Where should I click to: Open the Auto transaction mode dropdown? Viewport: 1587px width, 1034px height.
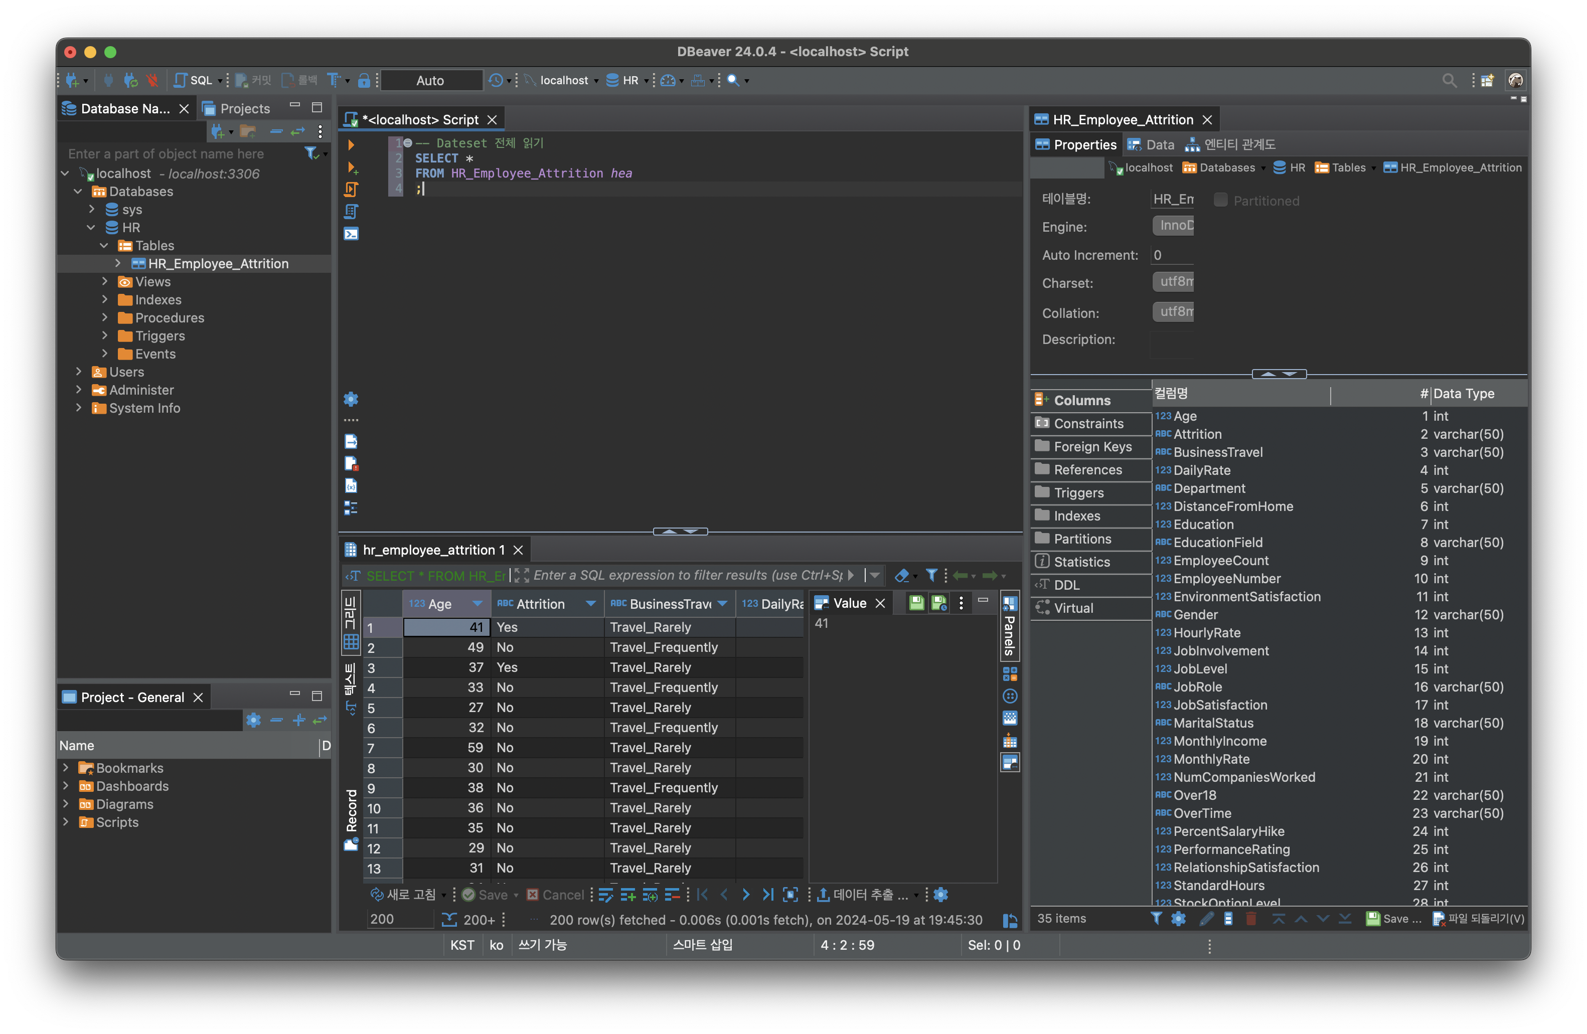click(430, 81)
